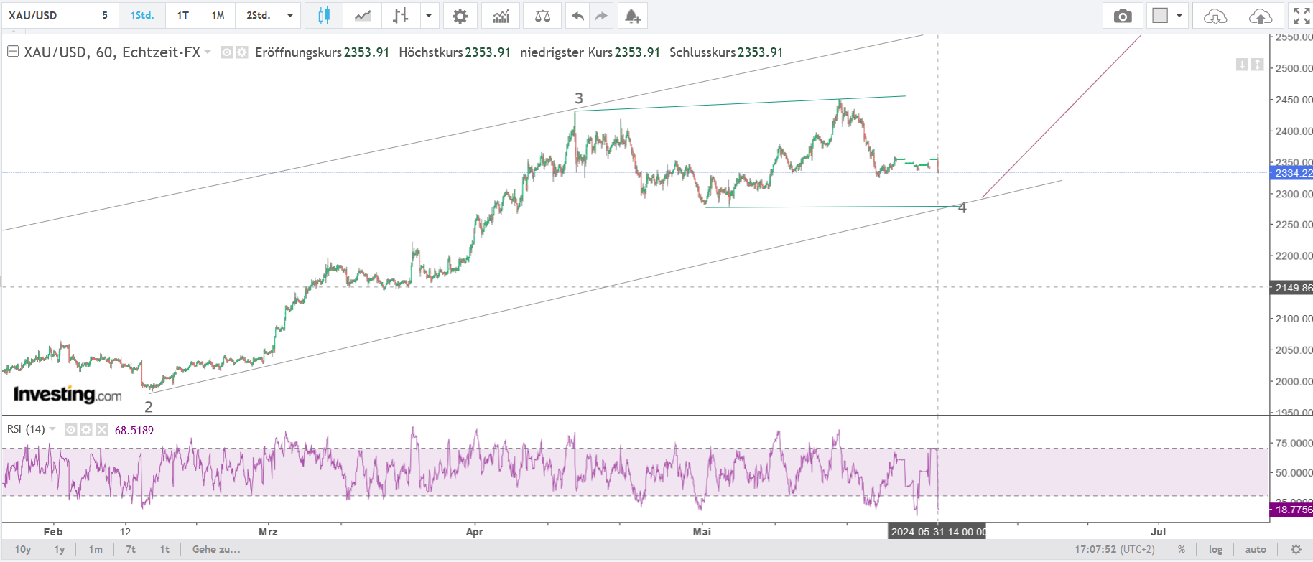Select candlestick chart style

pos(324,15)
